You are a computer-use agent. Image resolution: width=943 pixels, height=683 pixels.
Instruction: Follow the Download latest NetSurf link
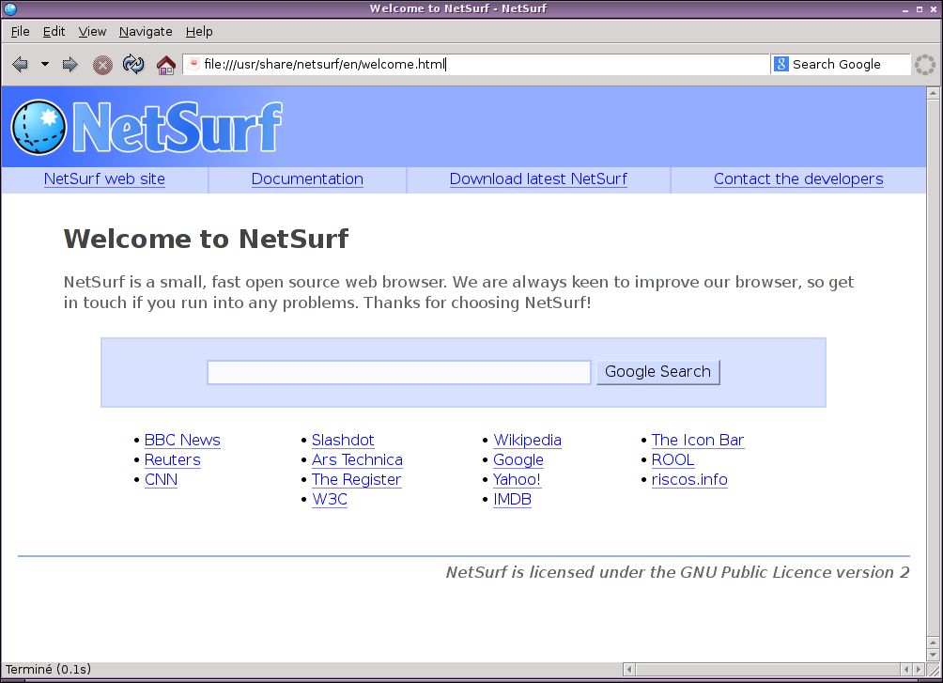pyautogui.click(x=538, y=179)
